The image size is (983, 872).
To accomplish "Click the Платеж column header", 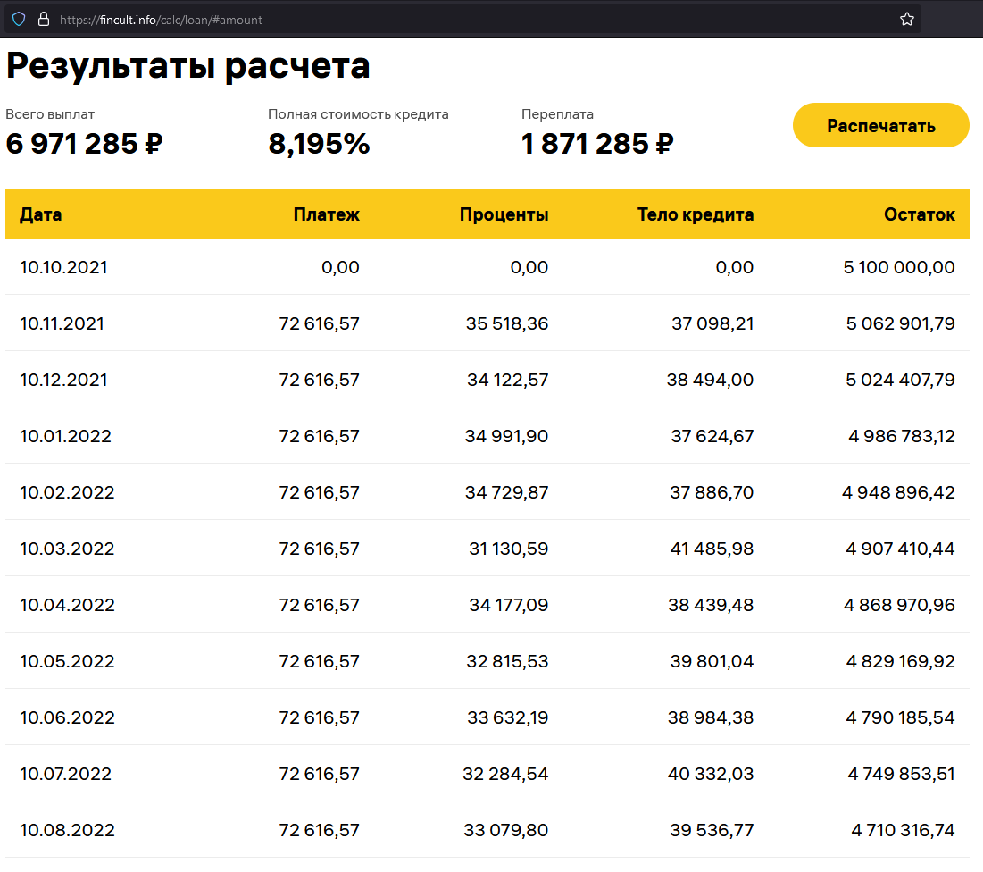I will pyautogui.click(x=326, y=214).
